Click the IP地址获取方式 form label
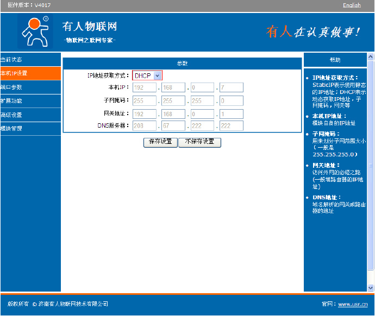The width and height of the screenshot is (375, 316). point(108,75)
